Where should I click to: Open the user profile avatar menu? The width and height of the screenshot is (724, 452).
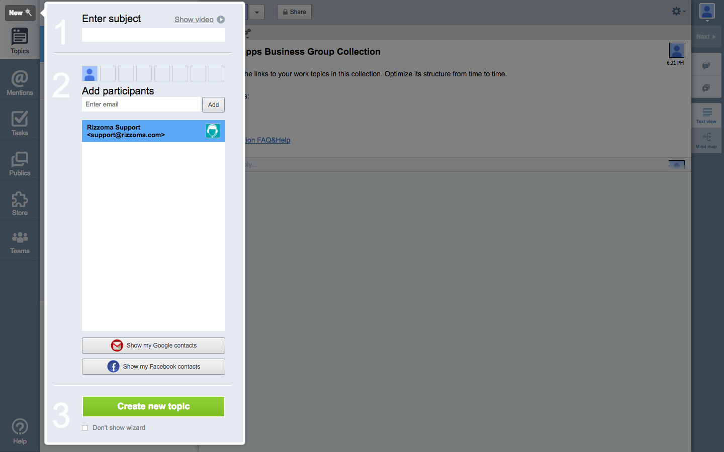(707, 12)
